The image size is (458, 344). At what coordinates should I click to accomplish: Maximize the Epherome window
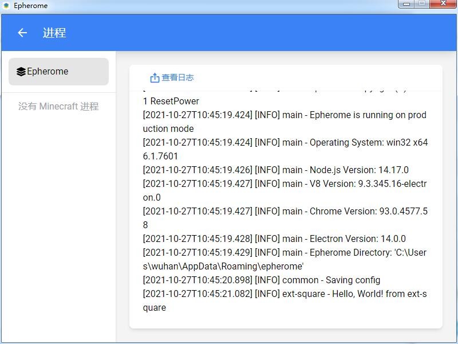click(x=422, y=4)
